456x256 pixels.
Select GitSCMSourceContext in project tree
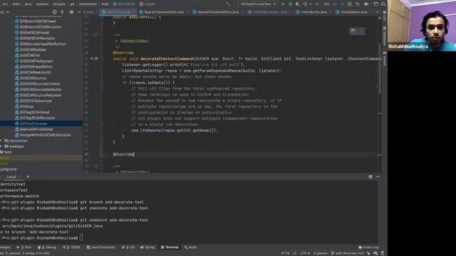pyautogui.click(x=40, y=84)
